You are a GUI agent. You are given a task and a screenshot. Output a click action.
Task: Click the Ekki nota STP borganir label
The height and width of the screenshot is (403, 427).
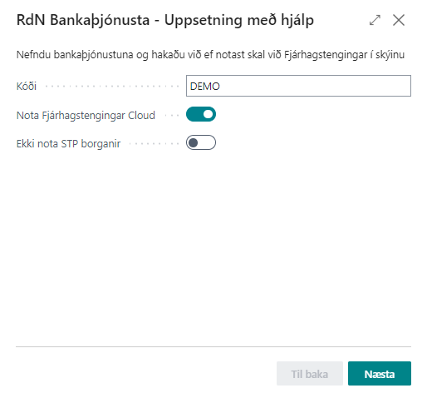point(68,144)
